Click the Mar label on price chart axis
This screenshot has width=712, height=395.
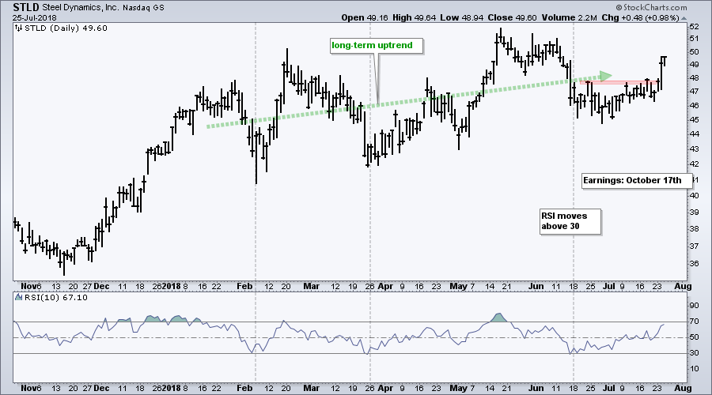(x=311, y=286)
